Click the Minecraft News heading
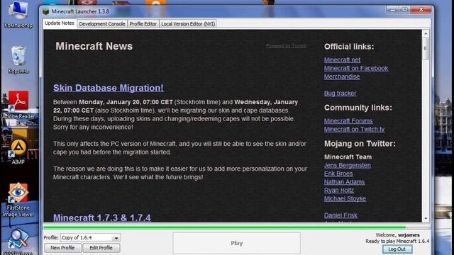The image size is (454, 255). (x=94, y=46)
